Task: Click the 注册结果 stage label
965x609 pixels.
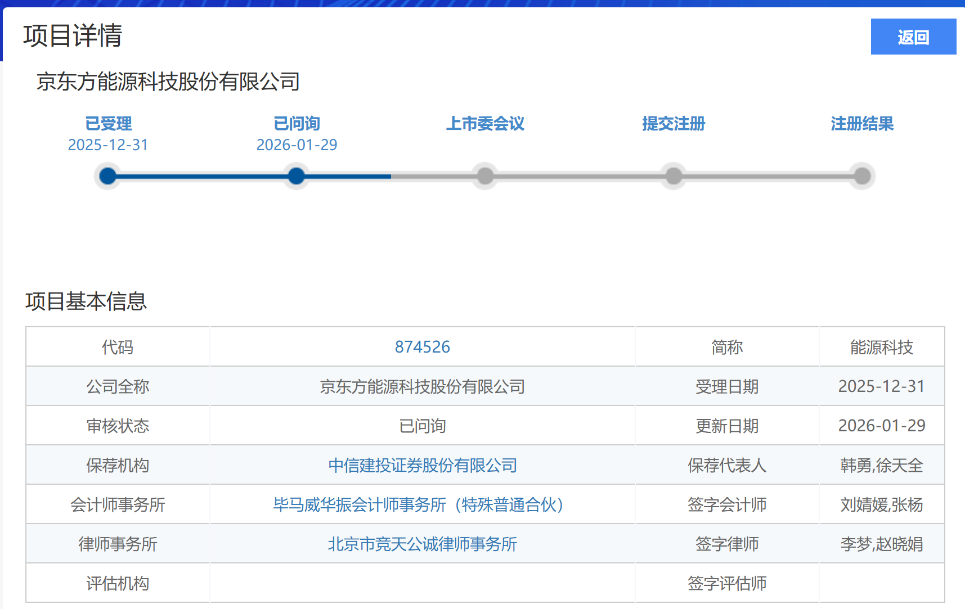Action: click(x=862, y=124)
